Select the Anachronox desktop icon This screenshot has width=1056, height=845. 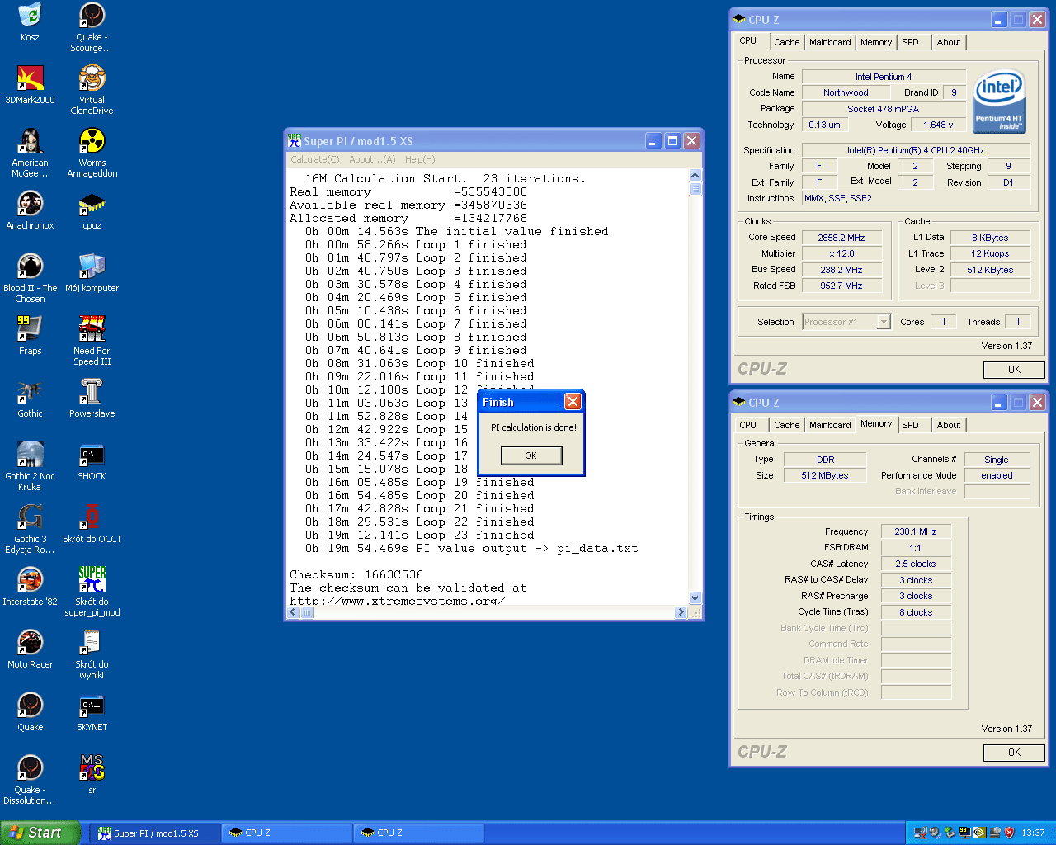[30, 210]
